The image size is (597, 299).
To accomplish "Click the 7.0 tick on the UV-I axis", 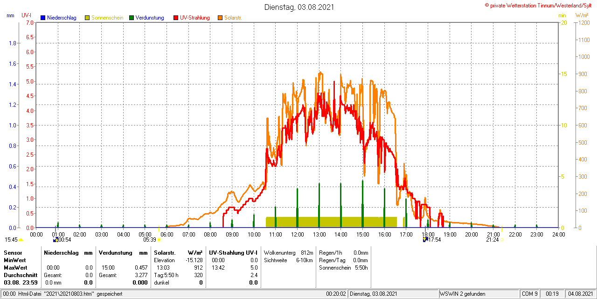I will pos(30,22).
